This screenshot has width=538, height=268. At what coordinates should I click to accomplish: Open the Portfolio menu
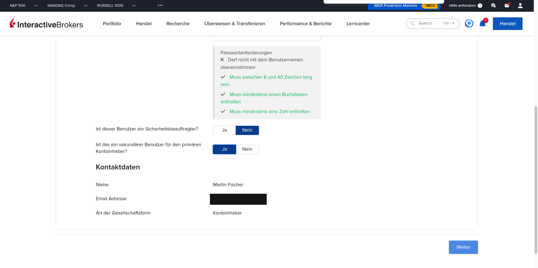(112, 24)
